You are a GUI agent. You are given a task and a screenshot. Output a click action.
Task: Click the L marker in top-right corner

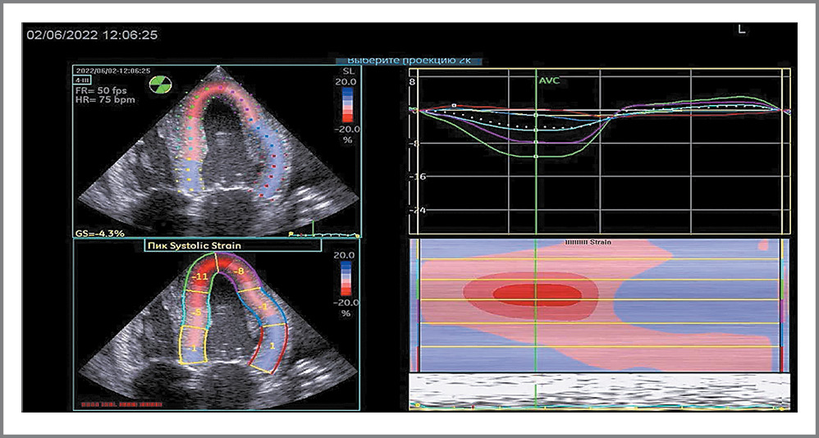pyautogui.click(x=742, y=30)
